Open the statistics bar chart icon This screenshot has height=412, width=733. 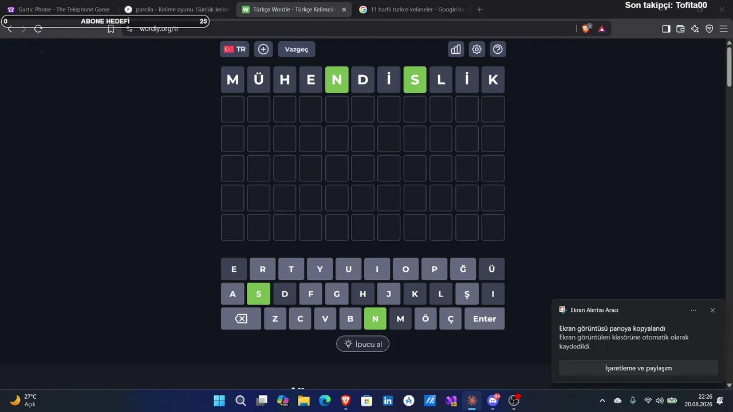(x=456, y=49)
